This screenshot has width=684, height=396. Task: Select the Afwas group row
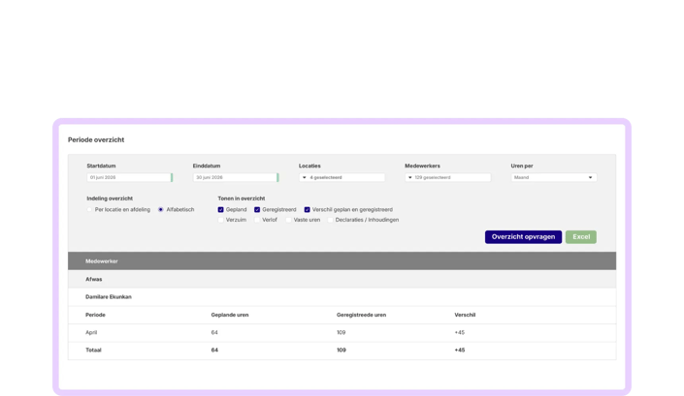[342, 280]
